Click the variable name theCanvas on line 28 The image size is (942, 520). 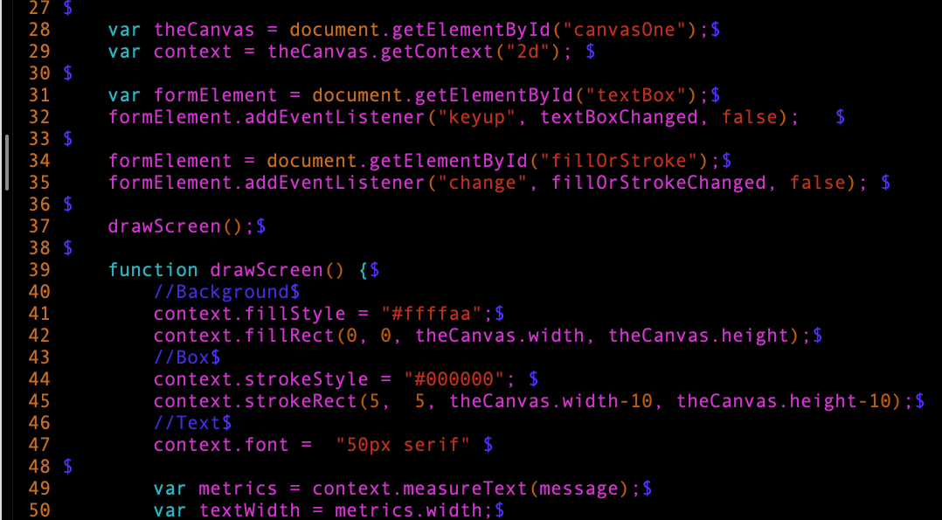[x=204, y=30]
